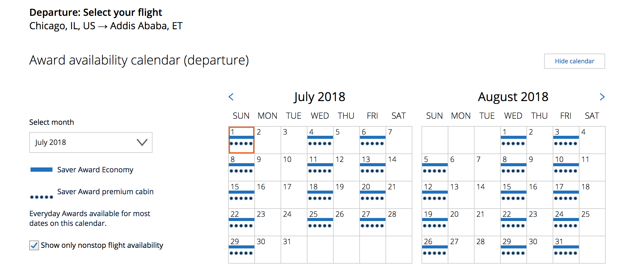
Task: Open the Select month dropdown
Action: pyautogui.click(x=91, y=142)
